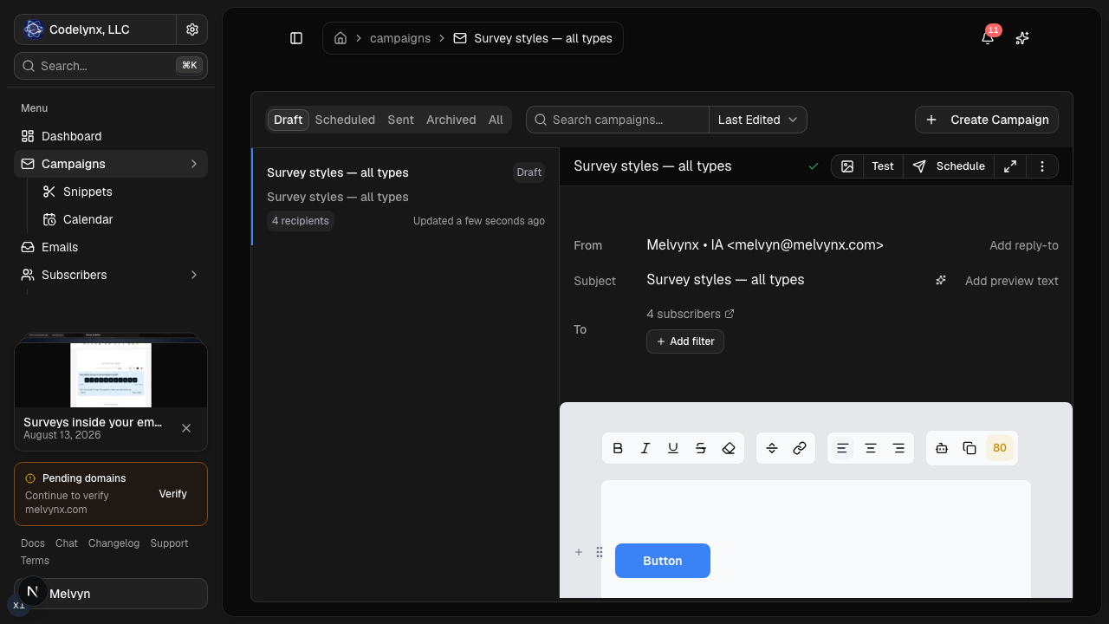This screenshot has height=624, width=1109.
Task: Click the campaigns breadcrumb link
Action: [400, 38]
